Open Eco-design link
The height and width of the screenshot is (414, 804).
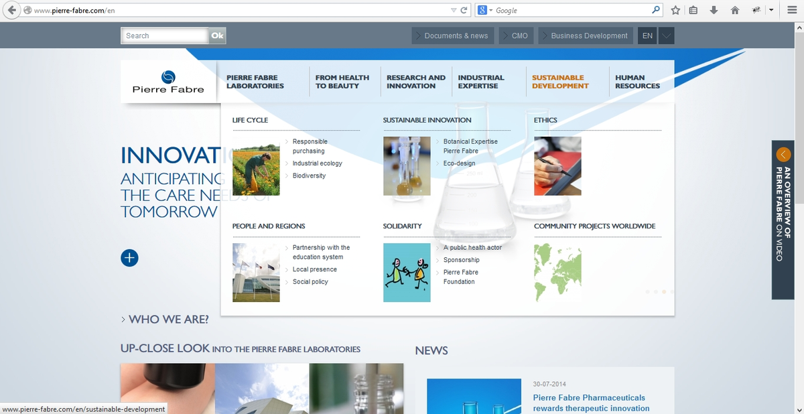coord(459,163)
